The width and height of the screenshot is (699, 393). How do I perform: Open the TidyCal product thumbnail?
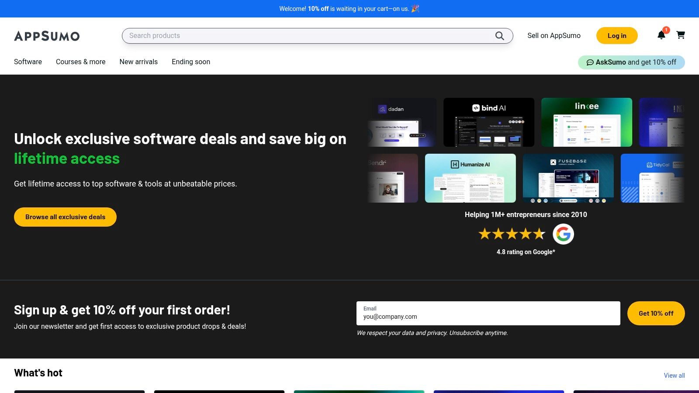653,178
